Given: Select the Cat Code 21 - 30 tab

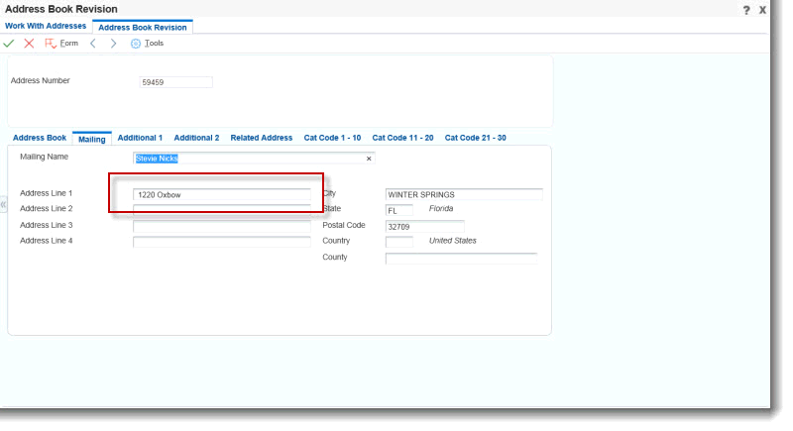Looking at the screenshot, I should [x=475, y=138].
